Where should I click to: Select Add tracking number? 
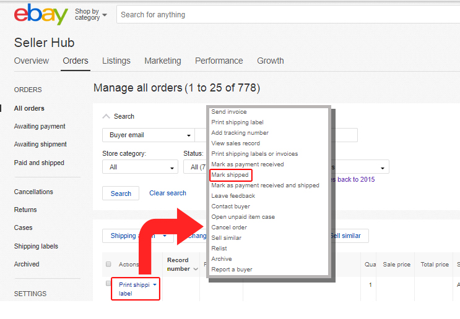tap(240, 133)
